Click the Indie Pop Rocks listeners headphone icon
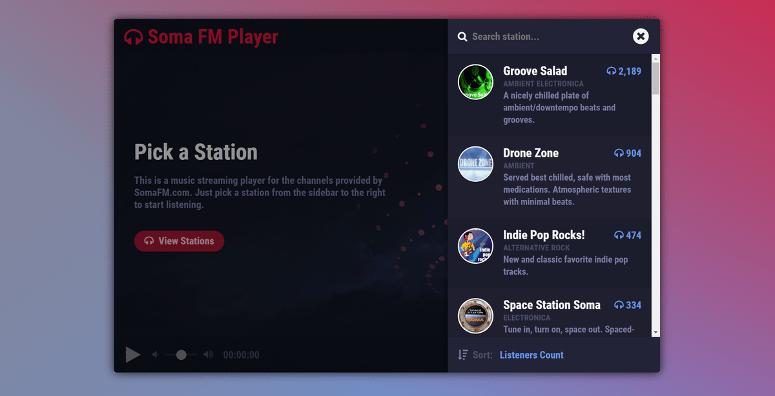 coord(619,235)
